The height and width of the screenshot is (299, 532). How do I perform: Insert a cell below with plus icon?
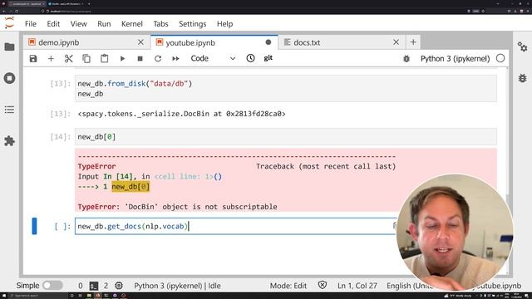point(51,59)
